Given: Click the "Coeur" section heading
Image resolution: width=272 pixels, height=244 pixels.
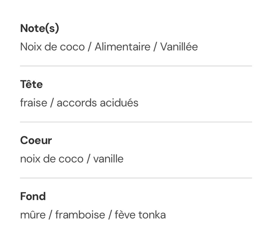Looking at the screenshot, I should [36, 140].
